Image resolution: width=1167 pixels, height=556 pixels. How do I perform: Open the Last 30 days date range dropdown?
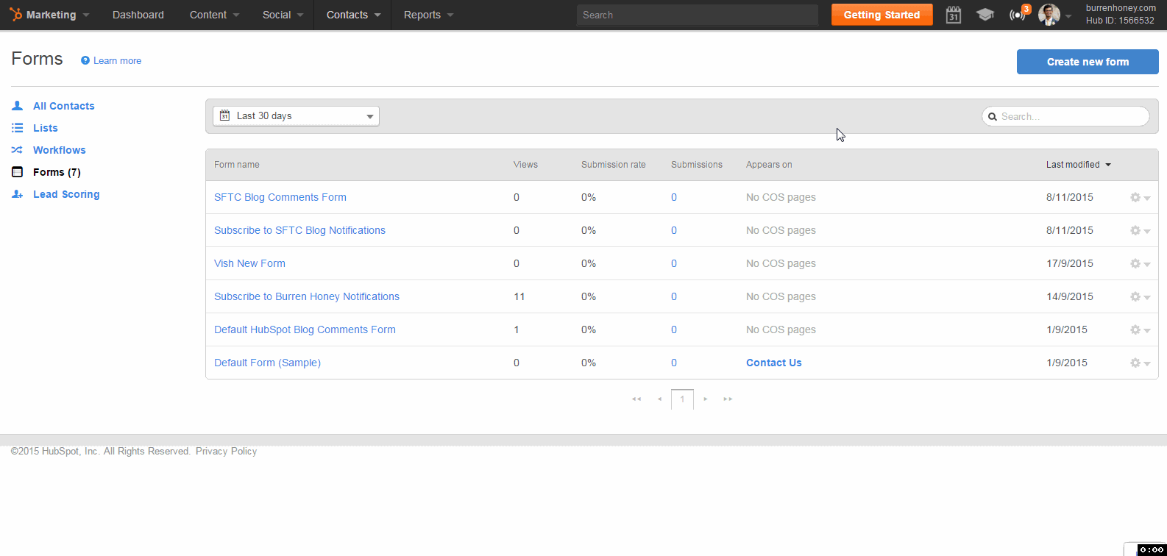click(x=296, y=116)
